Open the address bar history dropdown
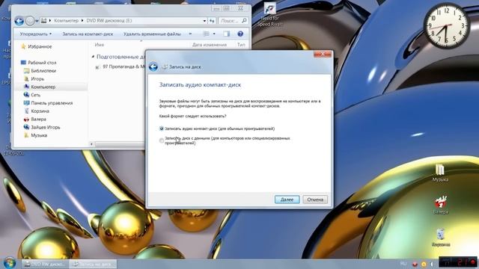479x269 pixels. [204, 21]
